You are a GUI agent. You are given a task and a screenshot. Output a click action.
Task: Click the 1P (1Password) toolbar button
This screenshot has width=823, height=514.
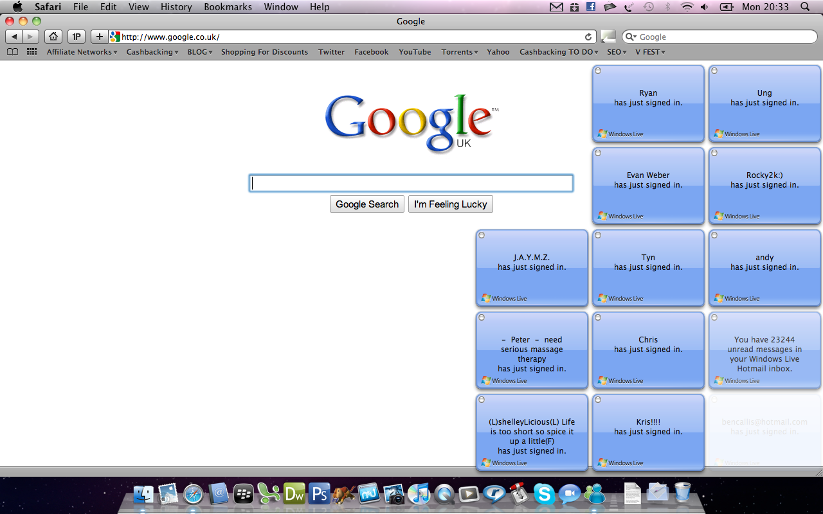click(77, 37)
